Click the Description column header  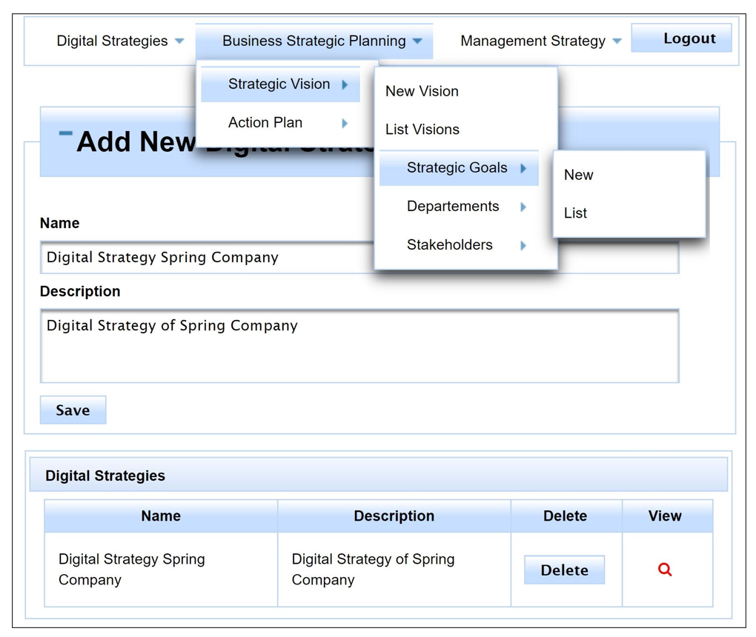tap(394, 516)
